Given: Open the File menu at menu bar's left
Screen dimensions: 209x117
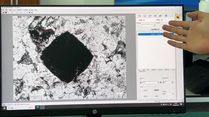Looking at the screenshot, I should pyautogui.click(x=3, y=10).
